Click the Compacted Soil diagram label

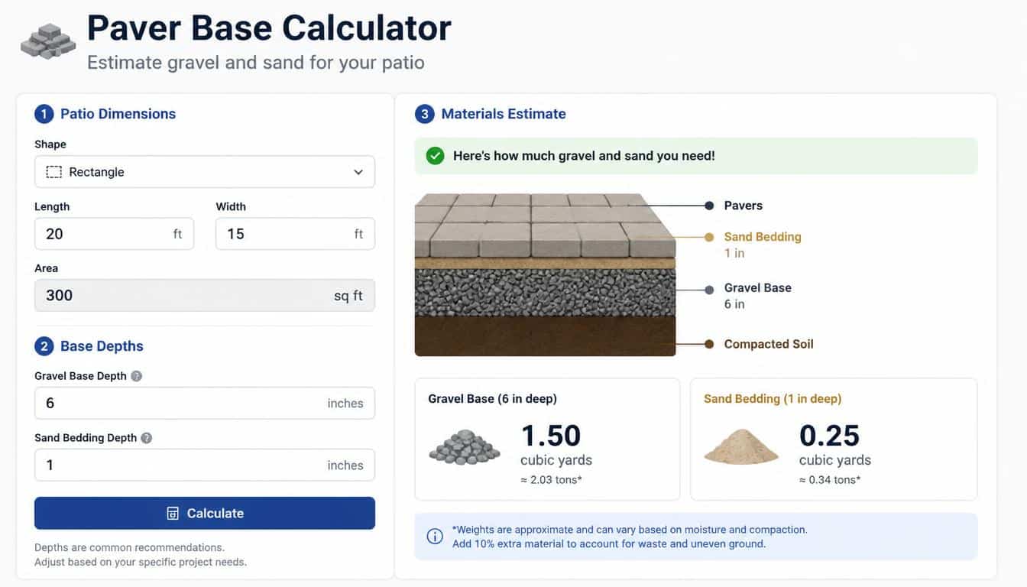[x=769, y=344]
